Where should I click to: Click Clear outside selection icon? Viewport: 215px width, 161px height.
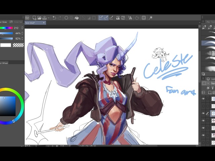click(x=71, y=18)
